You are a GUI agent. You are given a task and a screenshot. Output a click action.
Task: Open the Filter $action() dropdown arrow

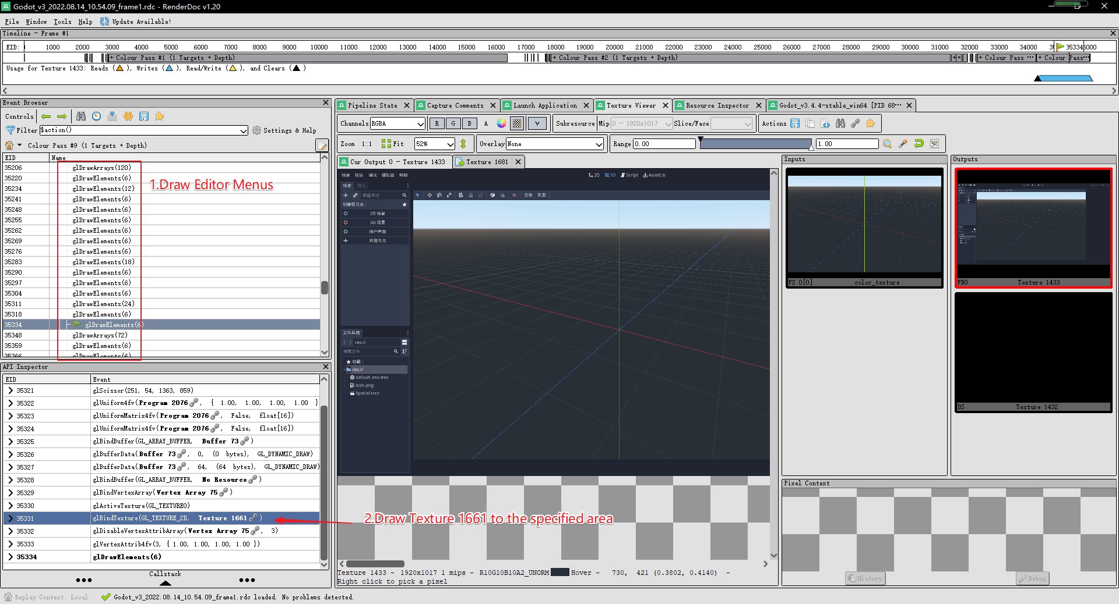click(x=244, y=130)
